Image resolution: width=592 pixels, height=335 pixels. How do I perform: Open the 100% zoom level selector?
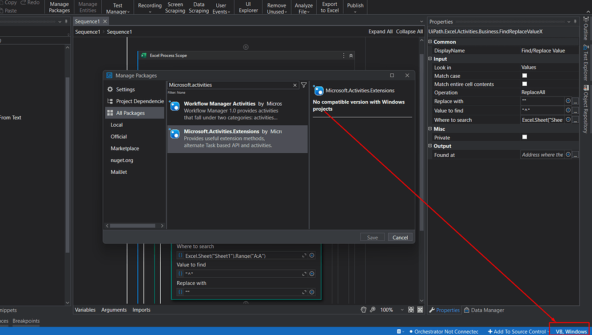click(x=387, y=309)
